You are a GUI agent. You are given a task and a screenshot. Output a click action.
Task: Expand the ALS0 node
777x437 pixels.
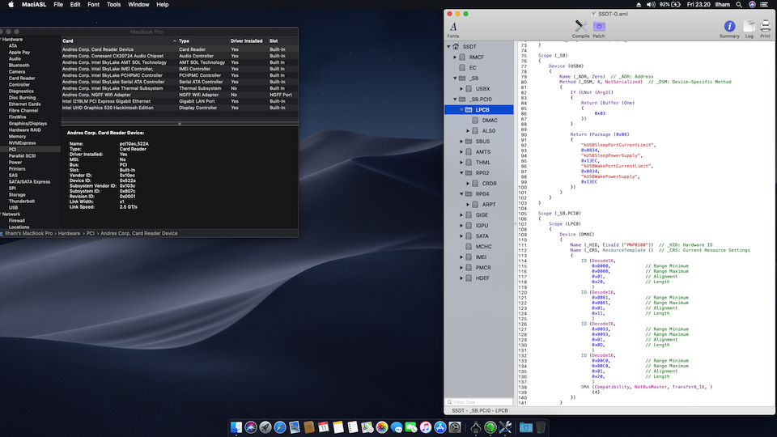[x=468, y=131]
